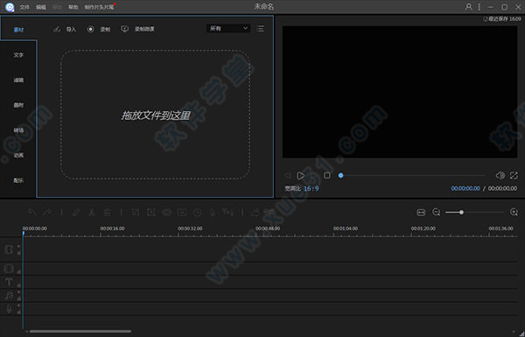
Task: Switch to the 文字 tab
Action: [x=18, y=55]
